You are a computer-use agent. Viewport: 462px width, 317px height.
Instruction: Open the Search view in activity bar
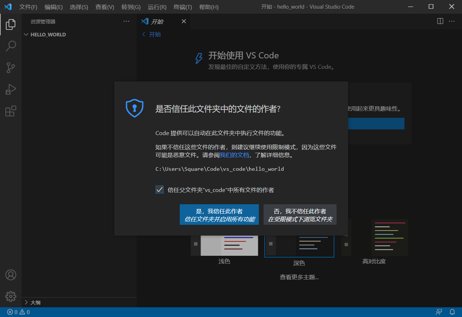(x=11, y=46)
